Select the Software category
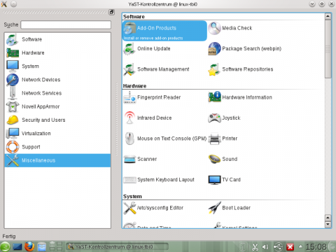336x252 pixels. pyautogui.click(x=57, y=39)
